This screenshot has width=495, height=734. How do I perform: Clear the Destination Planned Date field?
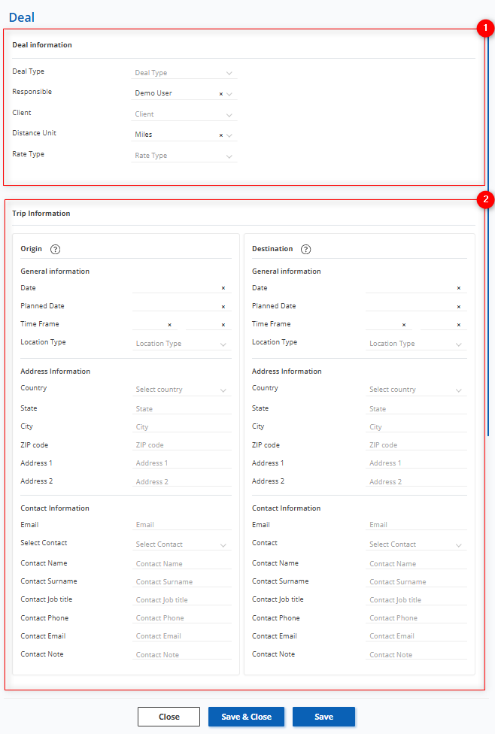(x=459, y=307)
